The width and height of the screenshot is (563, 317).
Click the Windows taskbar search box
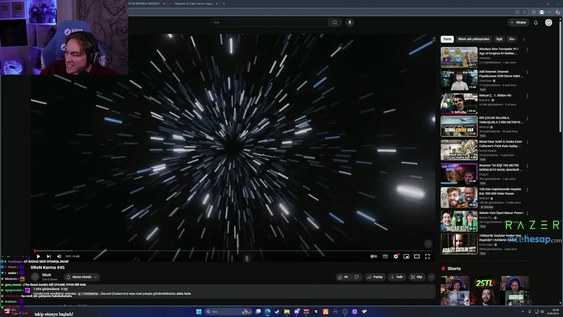coord(229,312)
